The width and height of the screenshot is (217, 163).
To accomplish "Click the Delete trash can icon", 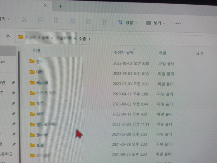I will (104, 22).
